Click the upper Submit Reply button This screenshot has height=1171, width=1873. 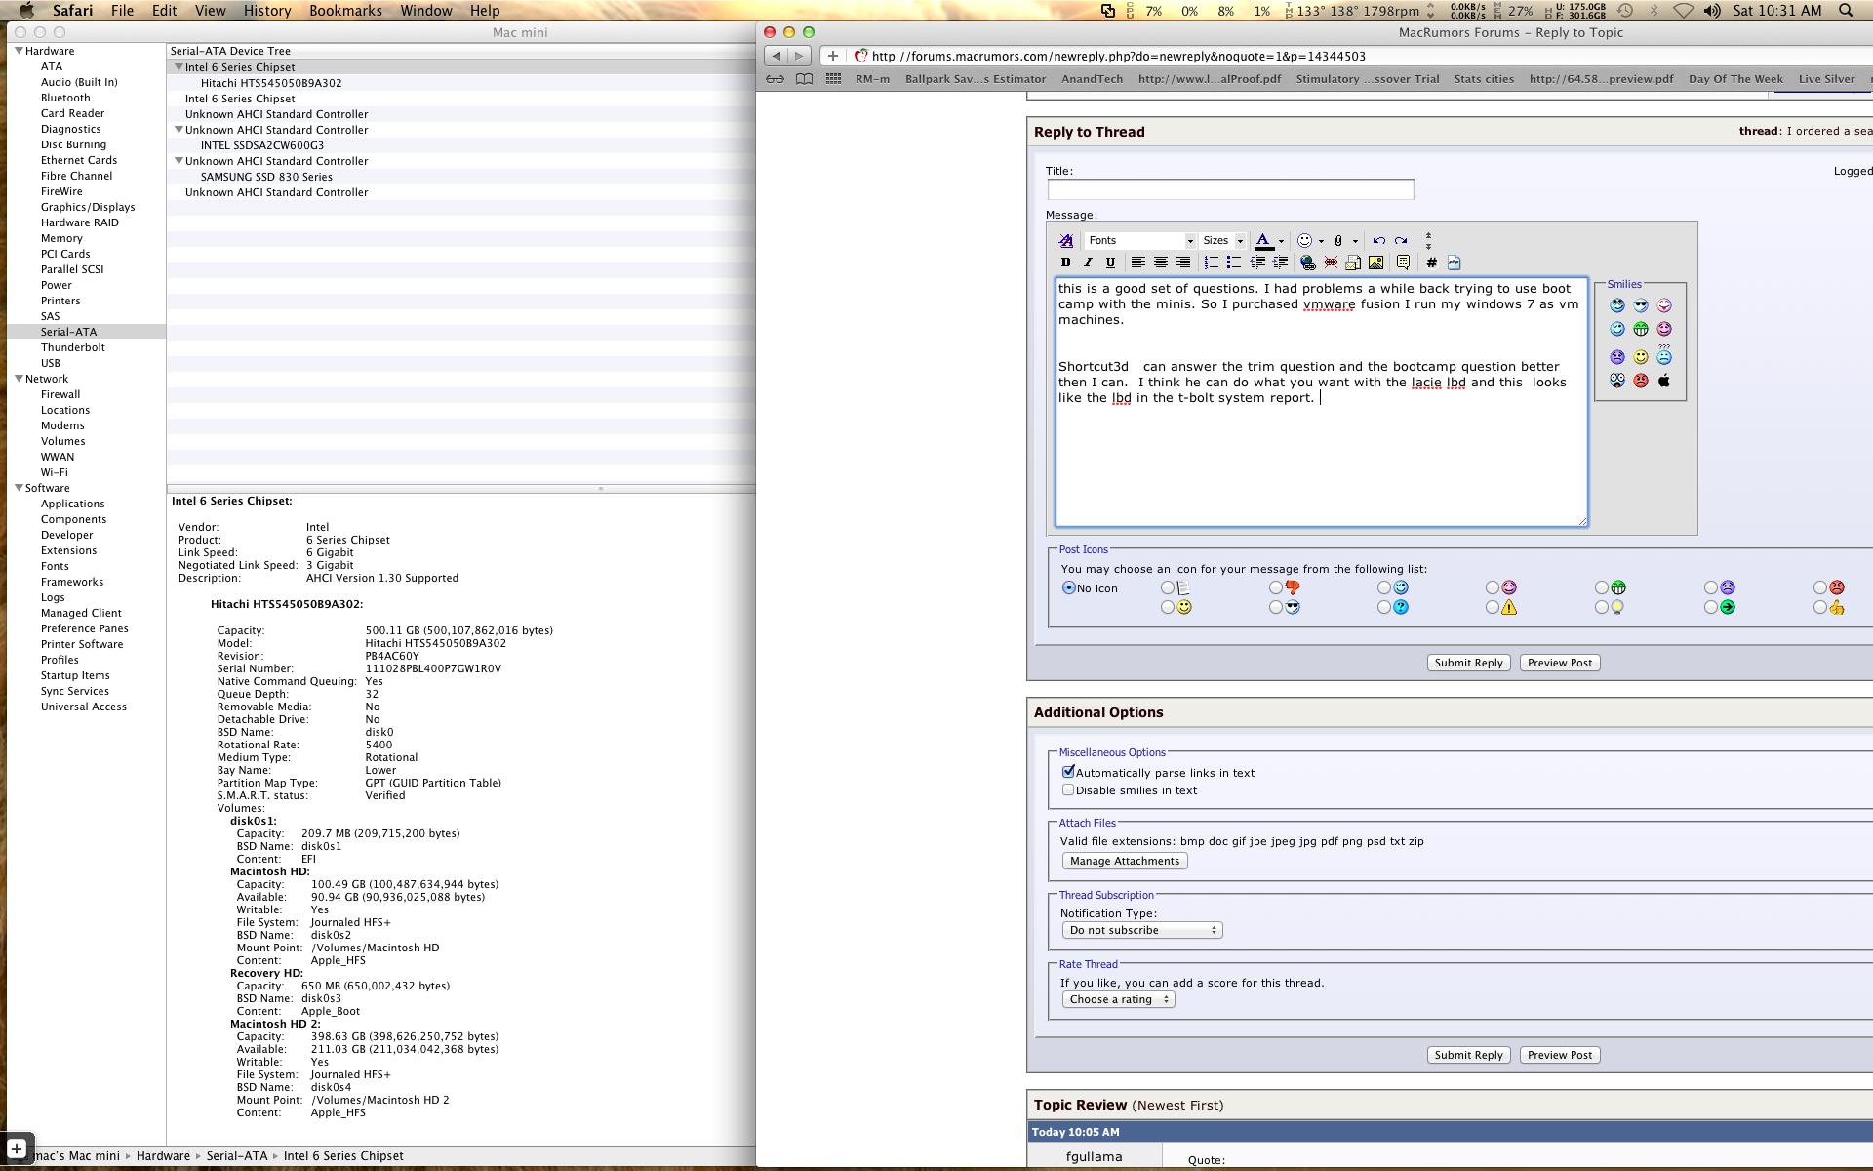(1468, 663)
